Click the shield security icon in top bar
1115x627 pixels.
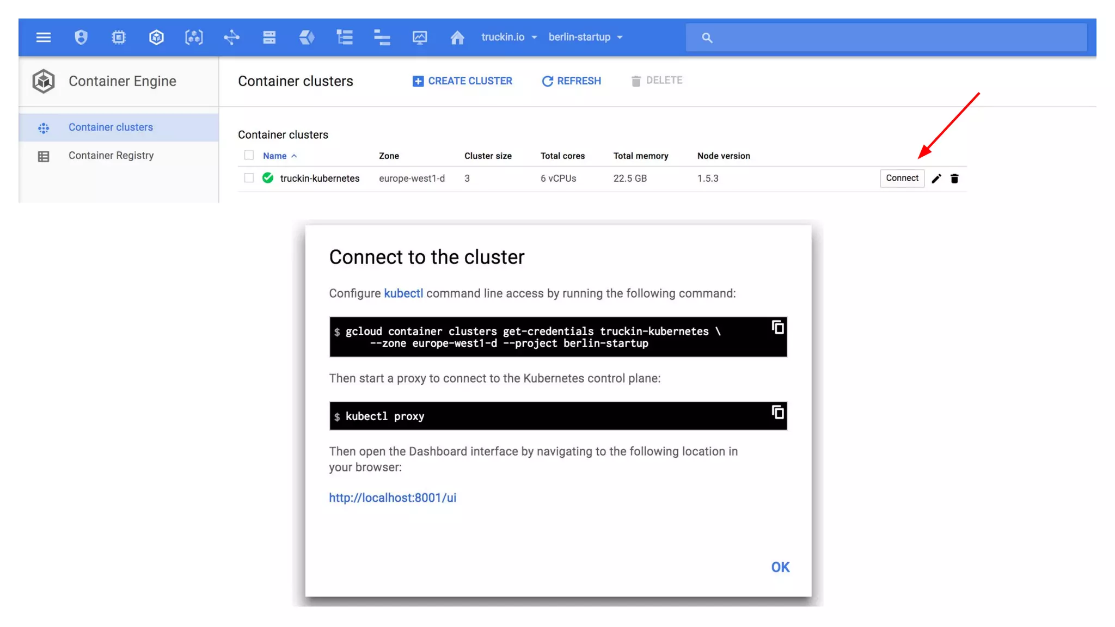point(81,38)
